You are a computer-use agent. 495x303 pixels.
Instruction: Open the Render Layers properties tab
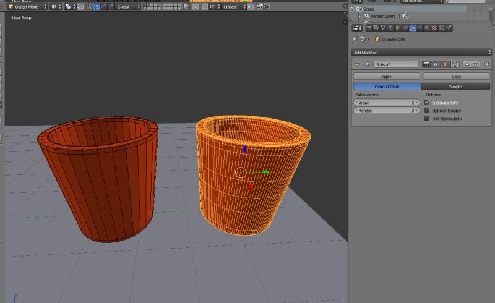[376, 28]
